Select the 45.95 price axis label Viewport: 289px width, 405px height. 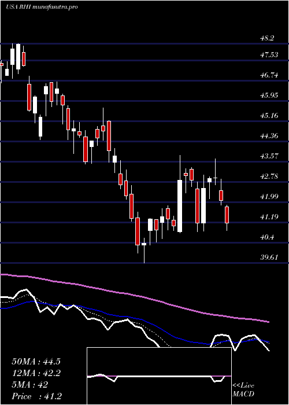269,95
